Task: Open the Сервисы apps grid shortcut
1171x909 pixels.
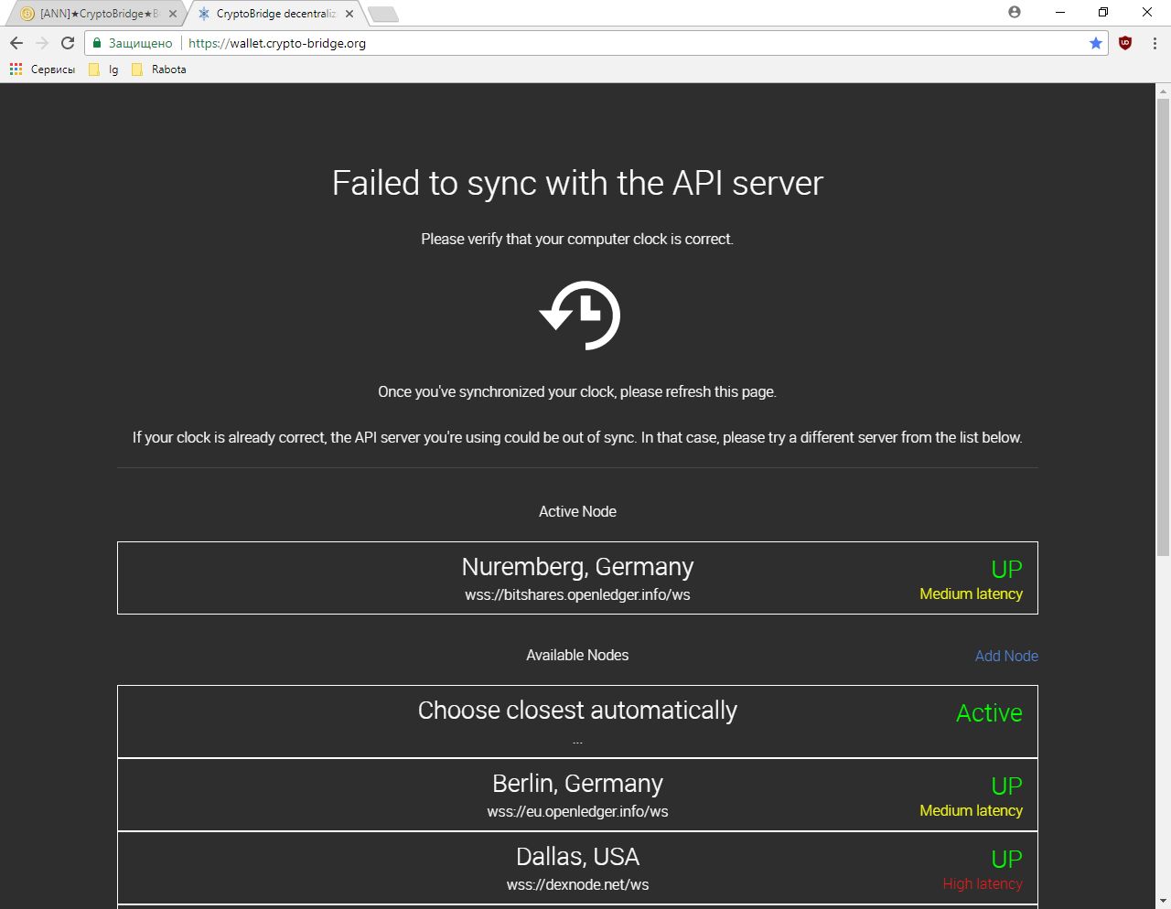Action: (42, 70)
